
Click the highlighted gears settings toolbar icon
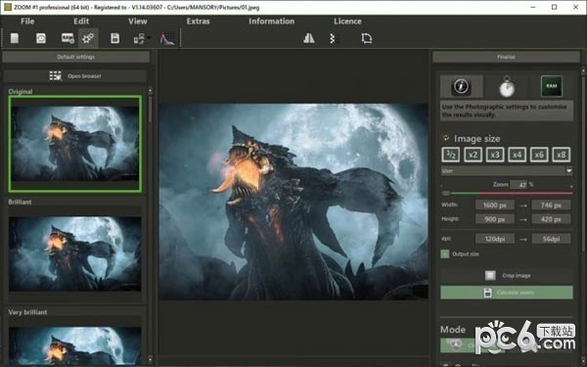[x=88, y=38]
